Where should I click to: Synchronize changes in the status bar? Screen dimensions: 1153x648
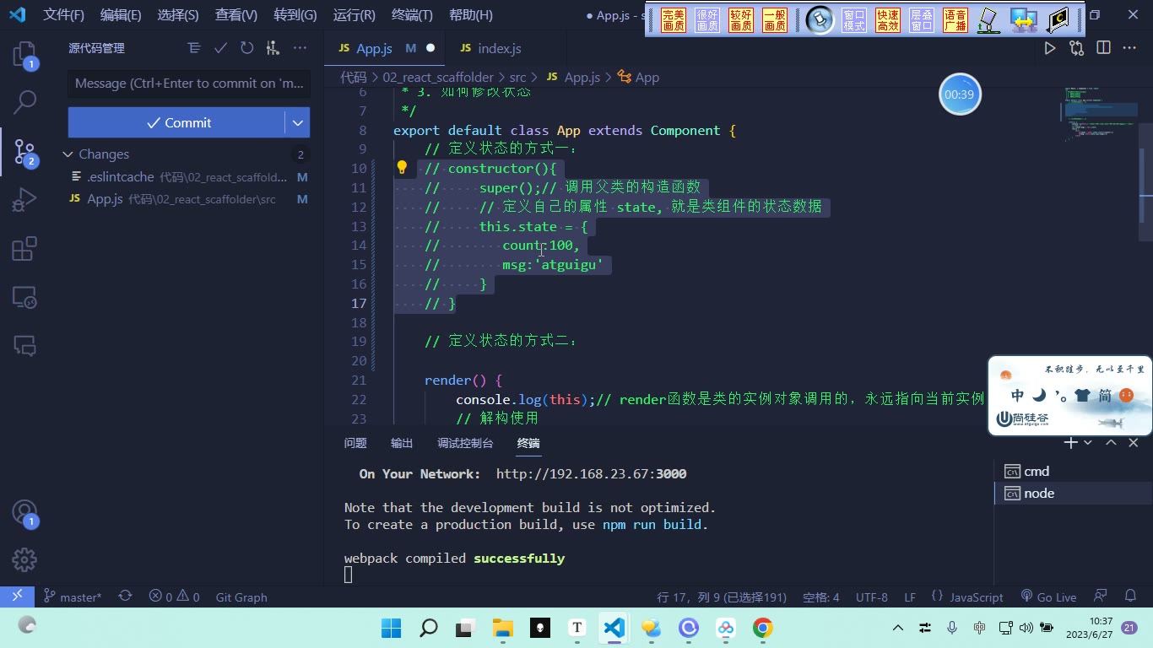pos(125,597)
